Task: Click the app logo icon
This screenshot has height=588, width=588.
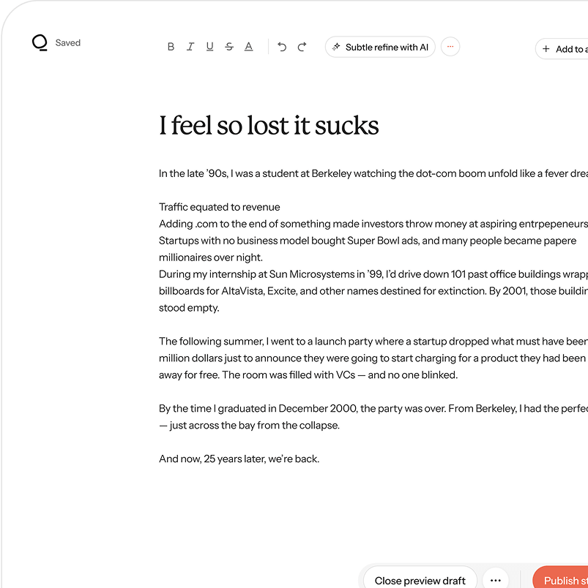Action: point(40,43)
